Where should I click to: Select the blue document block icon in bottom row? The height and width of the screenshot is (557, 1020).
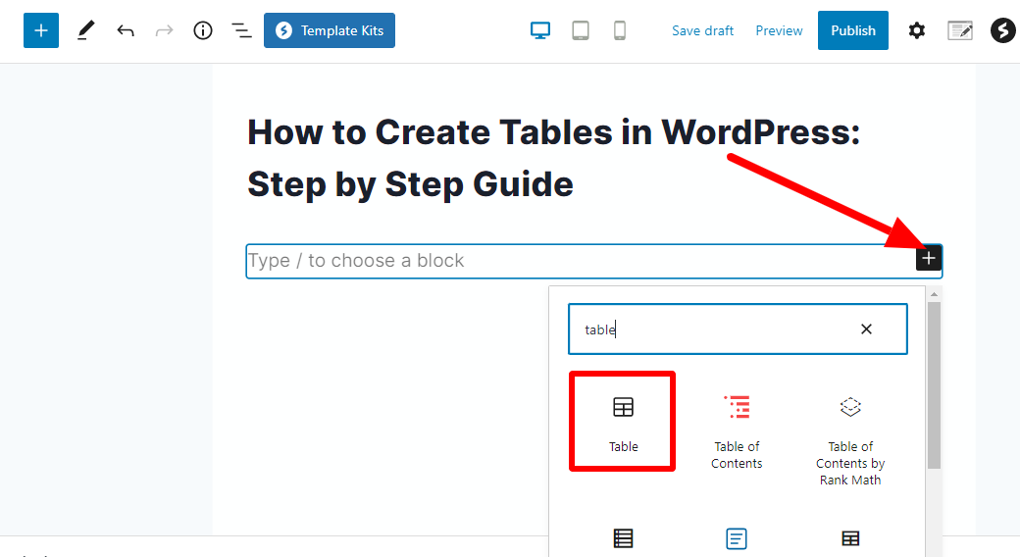tap(737, 538)
